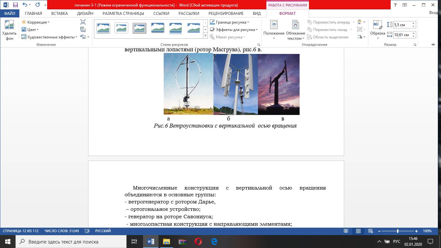The image size is (441, 248).
Task: Open the Opera browser from the taskbar
Action: [x=198, y=241]
